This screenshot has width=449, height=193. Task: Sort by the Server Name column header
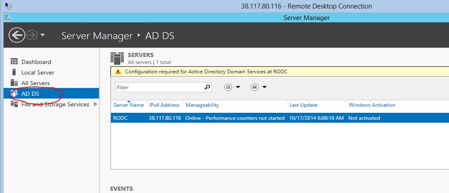[128, 105]
